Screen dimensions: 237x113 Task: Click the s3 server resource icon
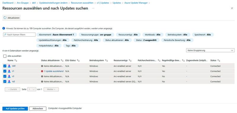(x=9, y=77)
